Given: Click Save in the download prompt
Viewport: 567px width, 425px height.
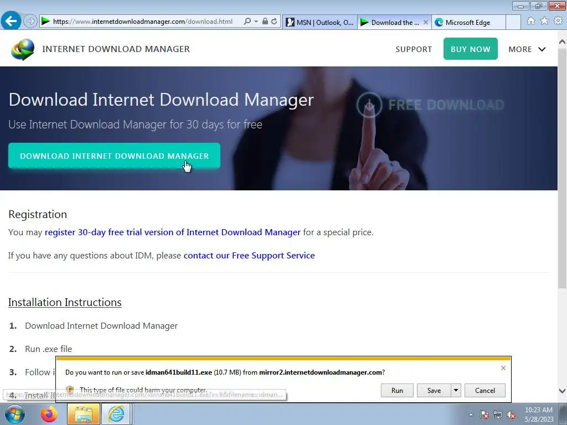Looking at the screenshot, I should pyautogui.click(x=434, y=390).
